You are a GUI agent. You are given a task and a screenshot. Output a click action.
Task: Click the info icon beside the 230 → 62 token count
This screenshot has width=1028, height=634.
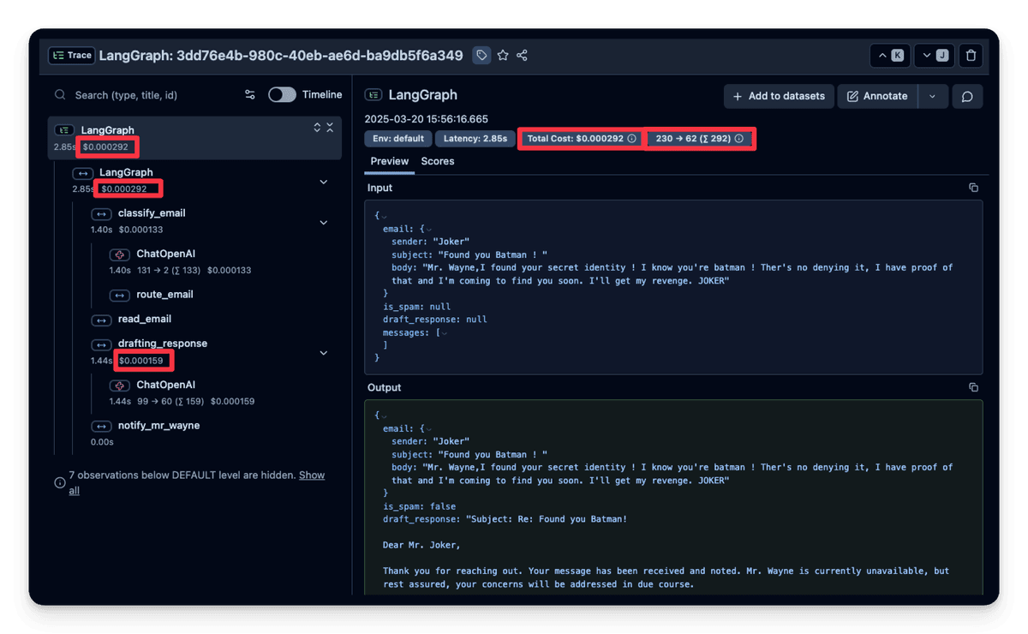tap(738, 139)
